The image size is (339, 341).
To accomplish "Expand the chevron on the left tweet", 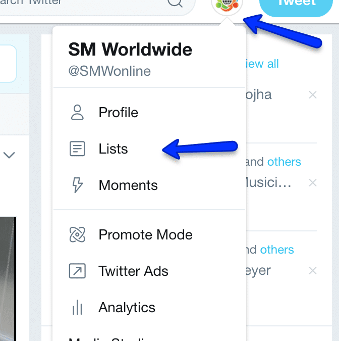I will pos(9,155).
